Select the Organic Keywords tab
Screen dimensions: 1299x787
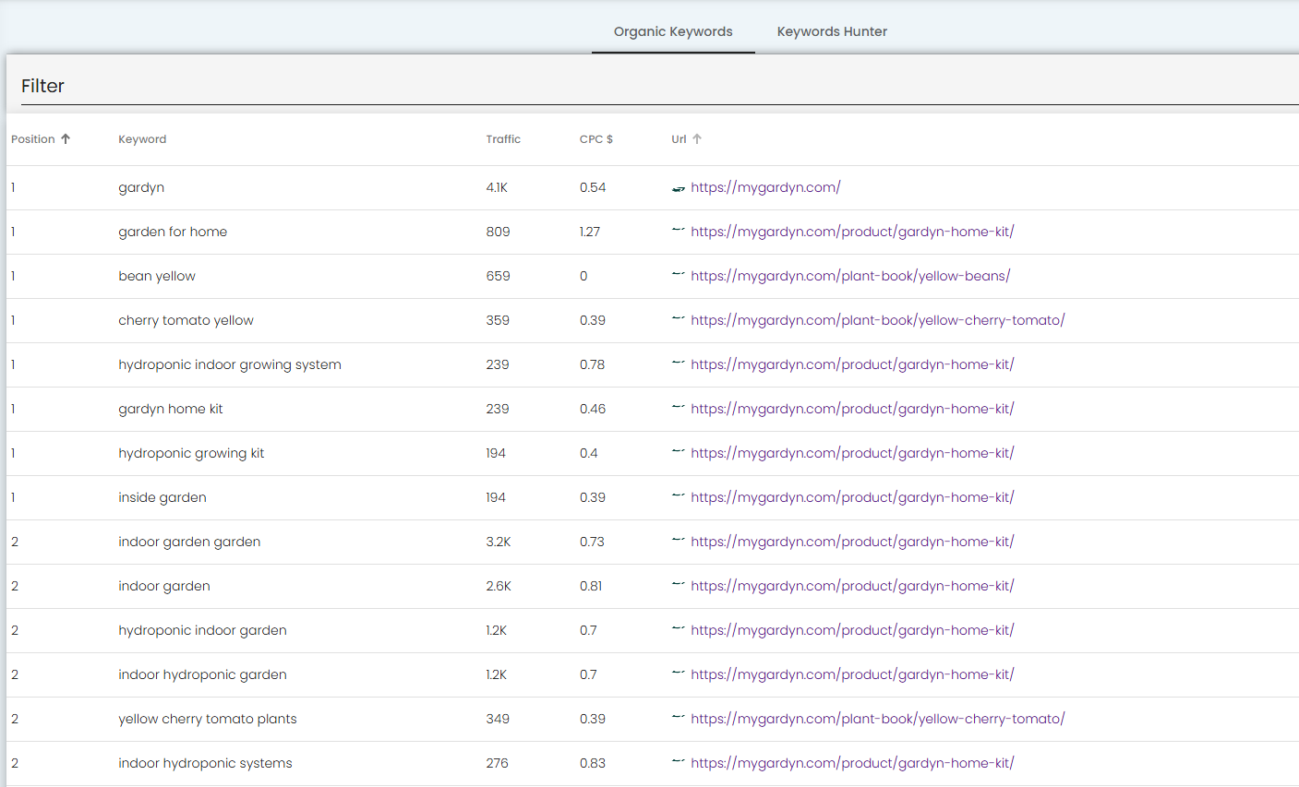click(672, 31)
